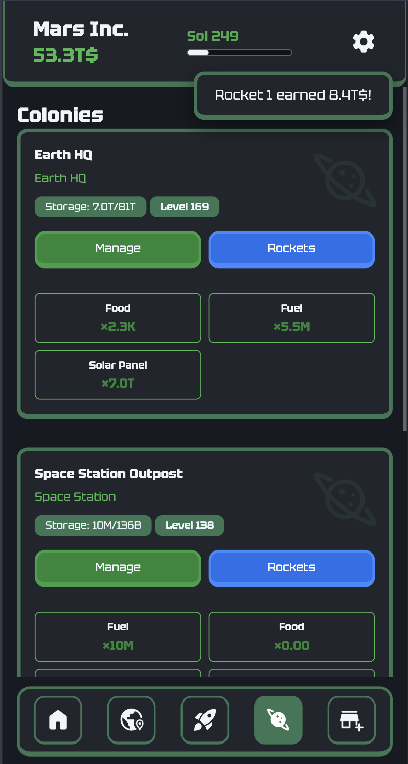Click the planet icon on Earth HQ card
This screenshot has width=408, height=764.
pyautogui.click(x=345, y=180)
